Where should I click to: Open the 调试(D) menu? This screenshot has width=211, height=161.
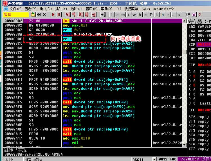click(46, 9)
